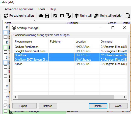131x114 pixels.
Task: Sort main list by Publisher column
Action: [73, 23]
